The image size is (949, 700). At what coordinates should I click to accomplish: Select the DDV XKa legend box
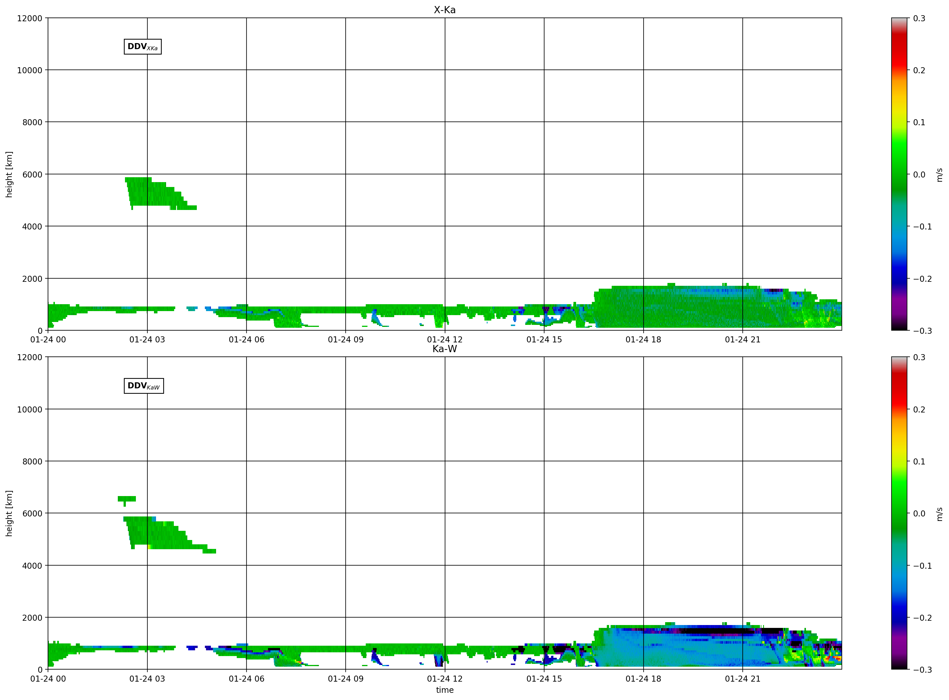143,47
